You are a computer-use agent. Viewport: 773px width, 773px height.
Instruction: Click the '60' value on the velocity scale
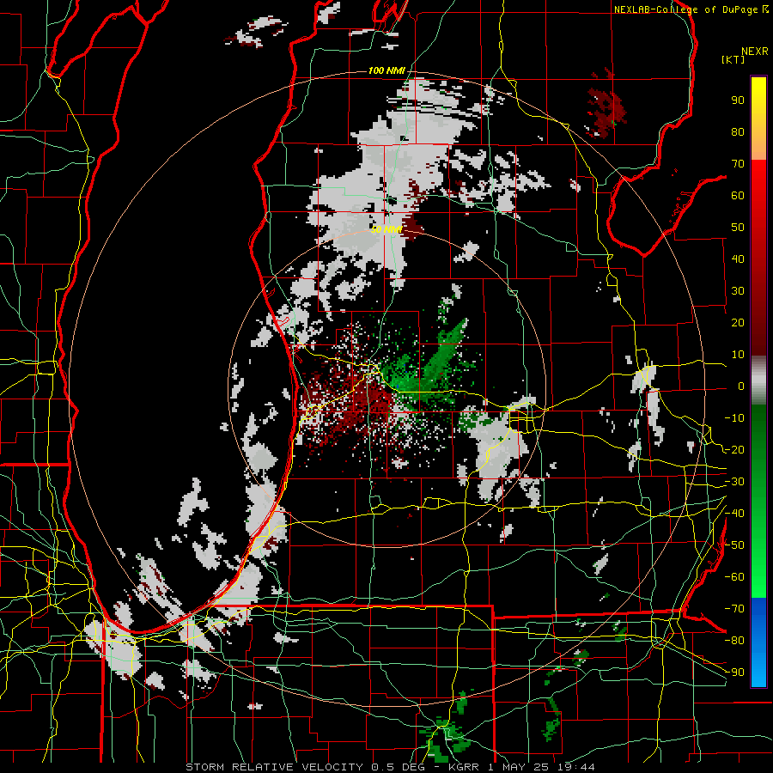click(x=738, y=195)
